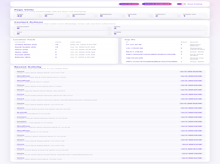Select the Call contact actions card
The image size is (220, 164).
point(62,33)
